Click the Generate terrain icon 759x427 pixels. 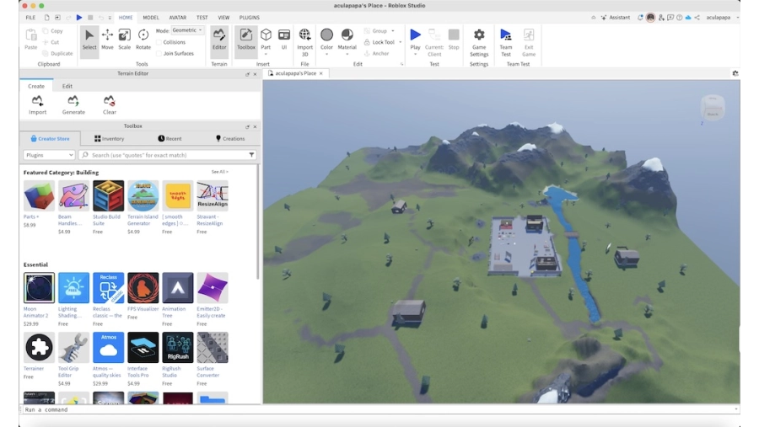pos(73,101)
